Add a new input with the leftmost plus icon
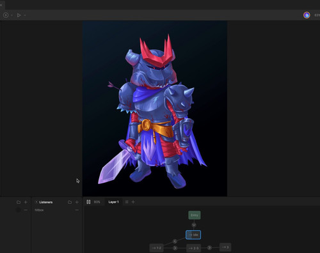 point(26,202)
